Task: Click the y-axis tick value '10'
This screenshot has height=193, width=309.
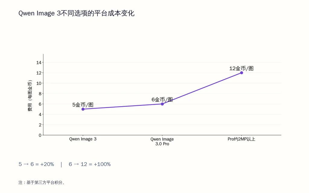Action: [39, 83]
